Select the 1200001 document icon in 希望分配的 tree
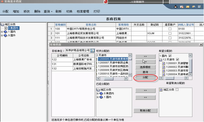 click(164, 63)
